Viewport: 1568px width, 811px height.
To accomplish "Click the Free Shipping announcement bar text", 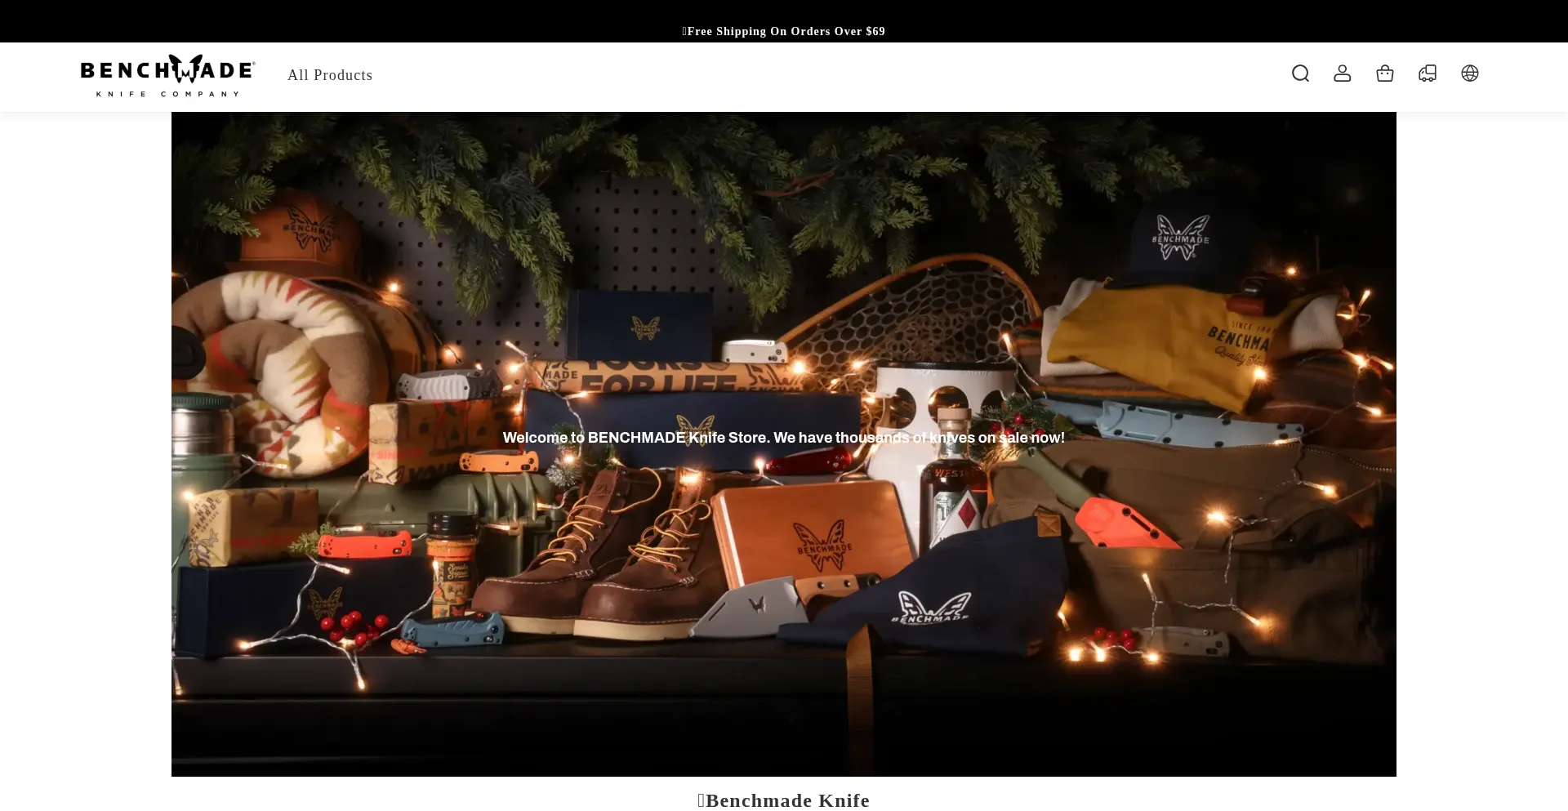I will point(784,31).
